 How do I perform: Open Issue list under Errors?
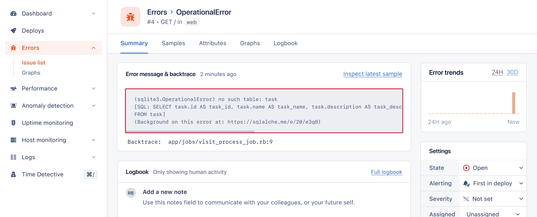pyautogui.click(x=34, y=63)
